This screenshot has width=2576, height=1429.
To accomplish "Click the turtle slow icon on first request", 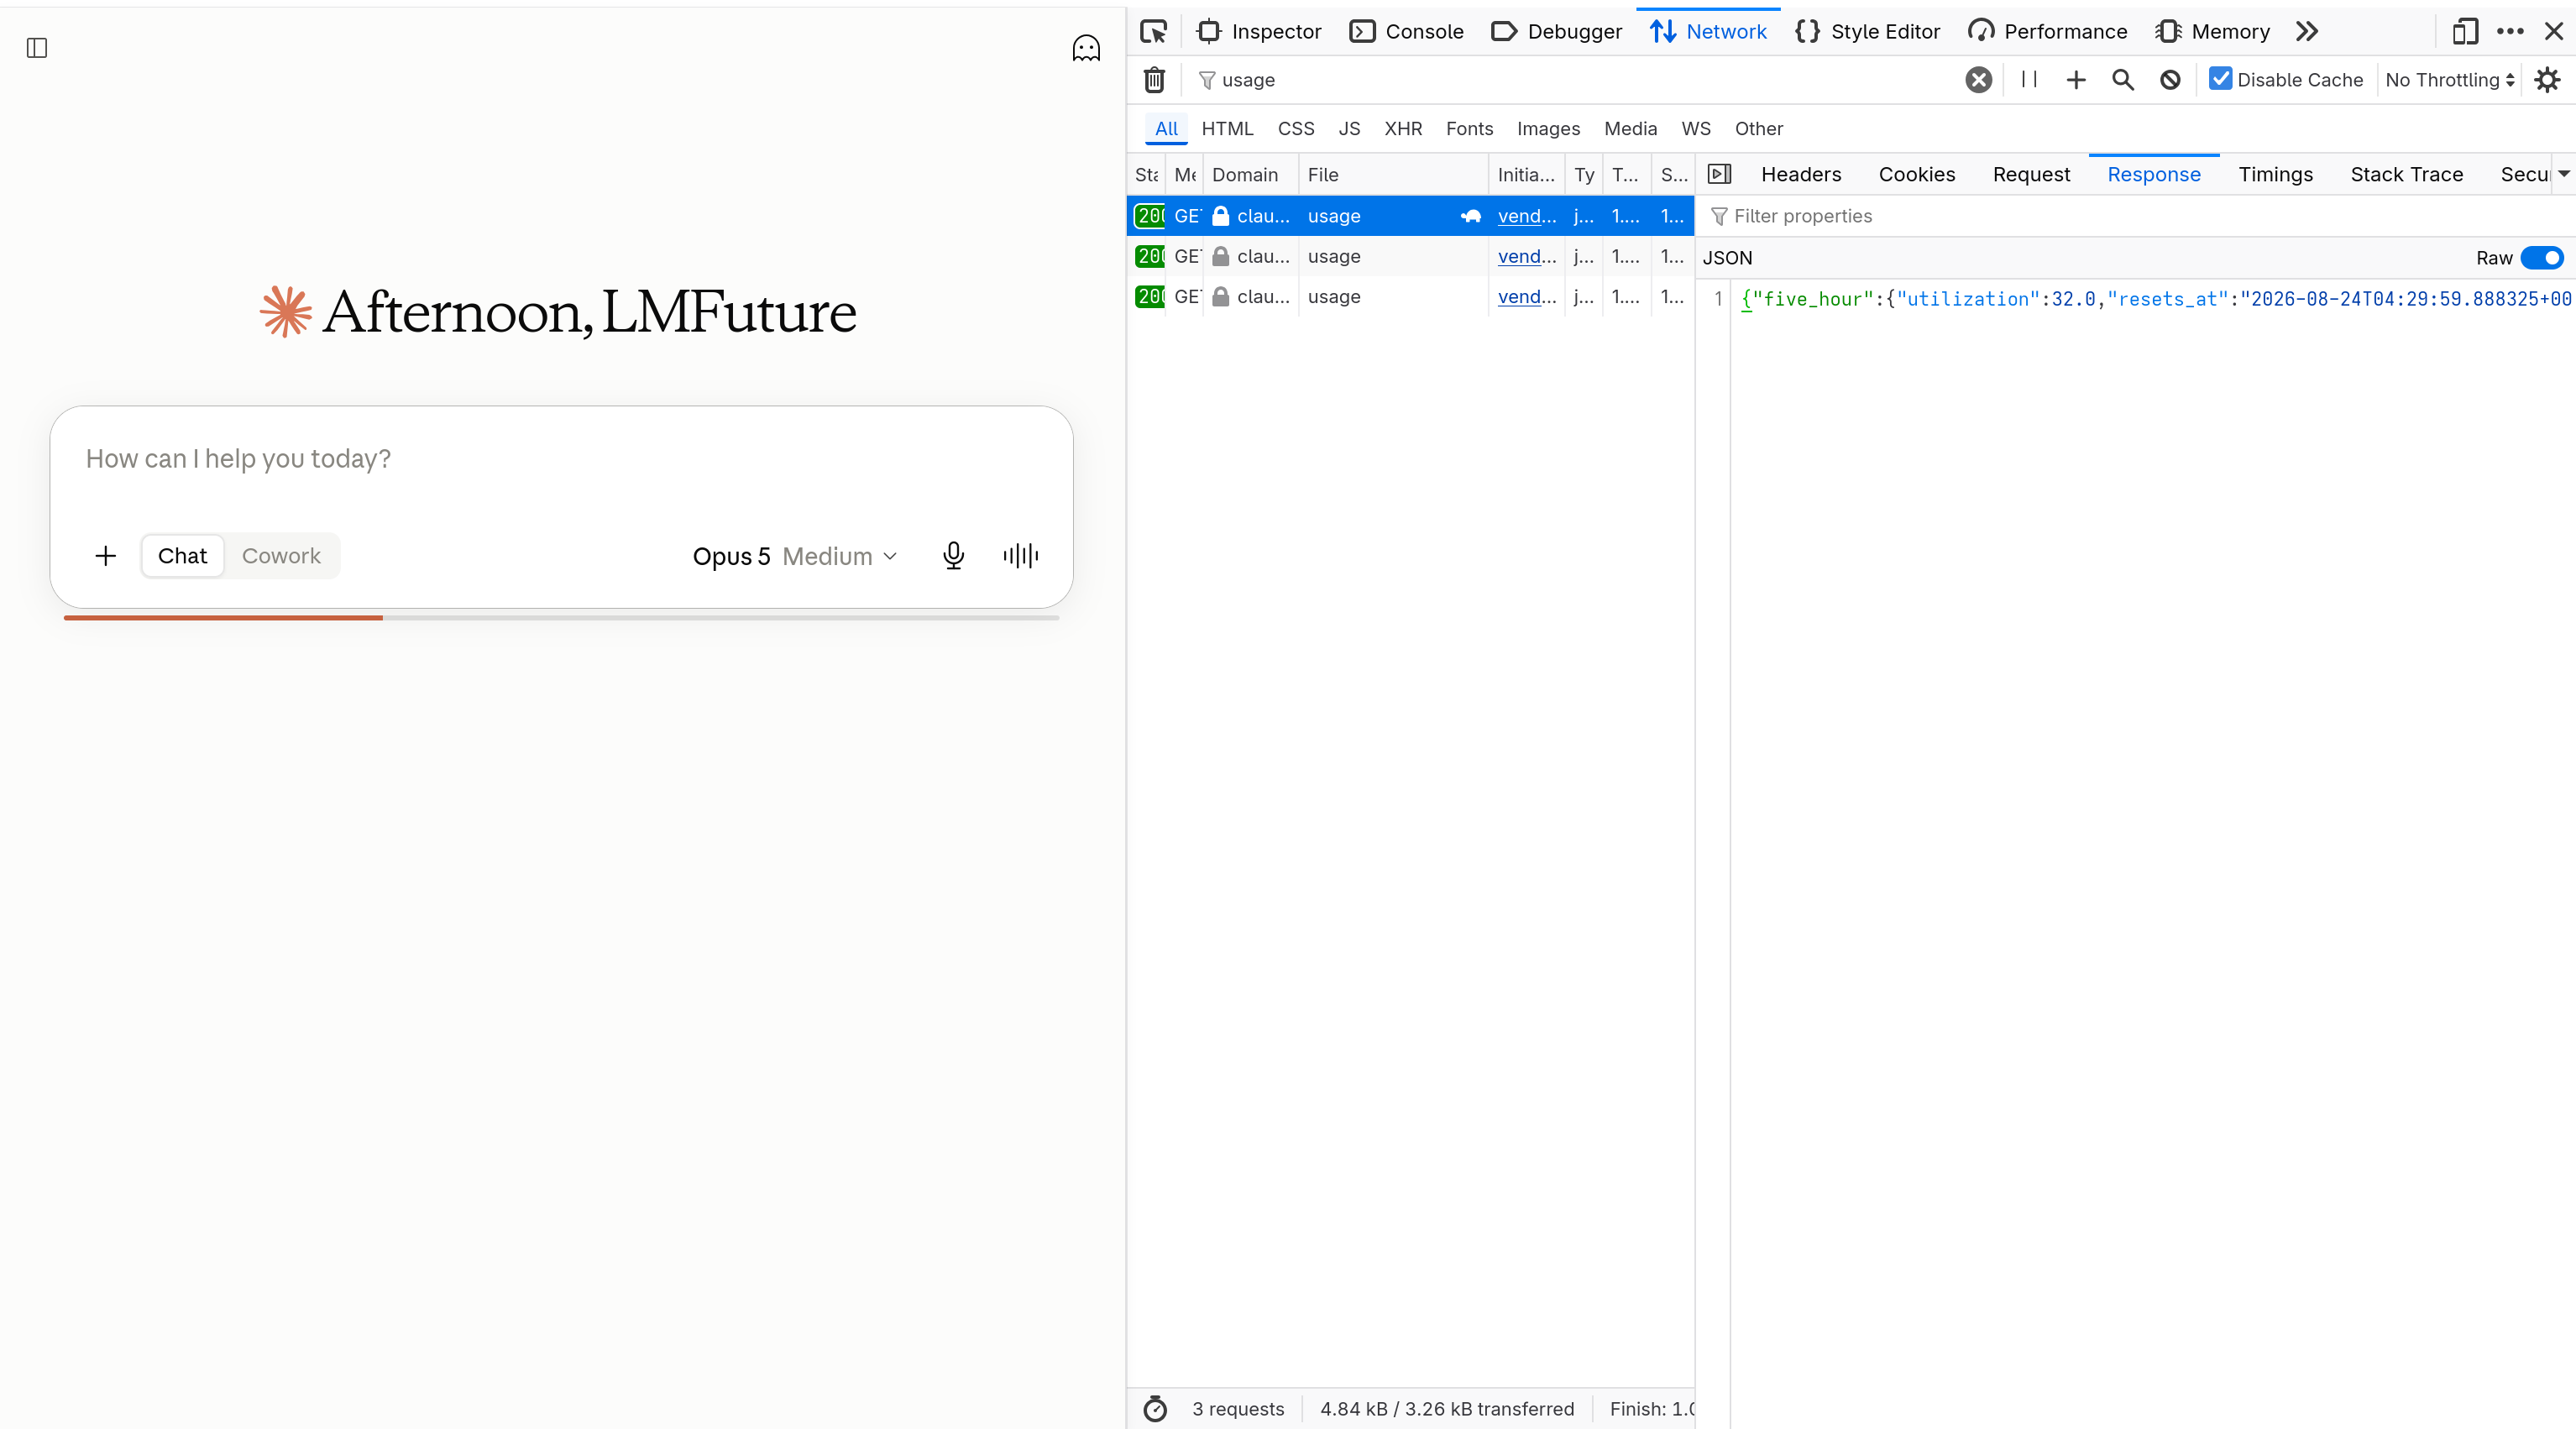I will pos(1470,216).
